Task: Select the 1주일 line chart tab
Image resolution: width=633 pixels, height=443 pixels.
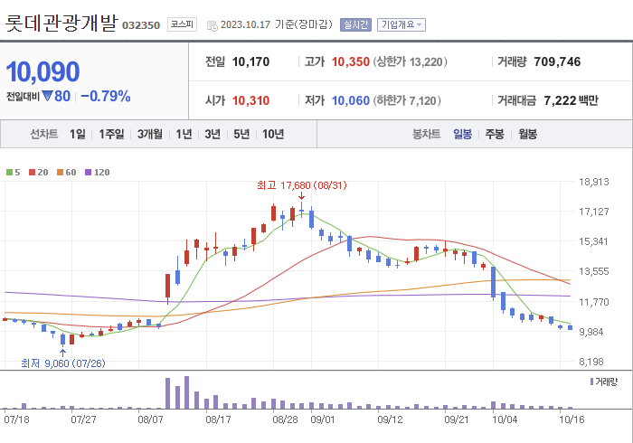Action: click(111, 134)
